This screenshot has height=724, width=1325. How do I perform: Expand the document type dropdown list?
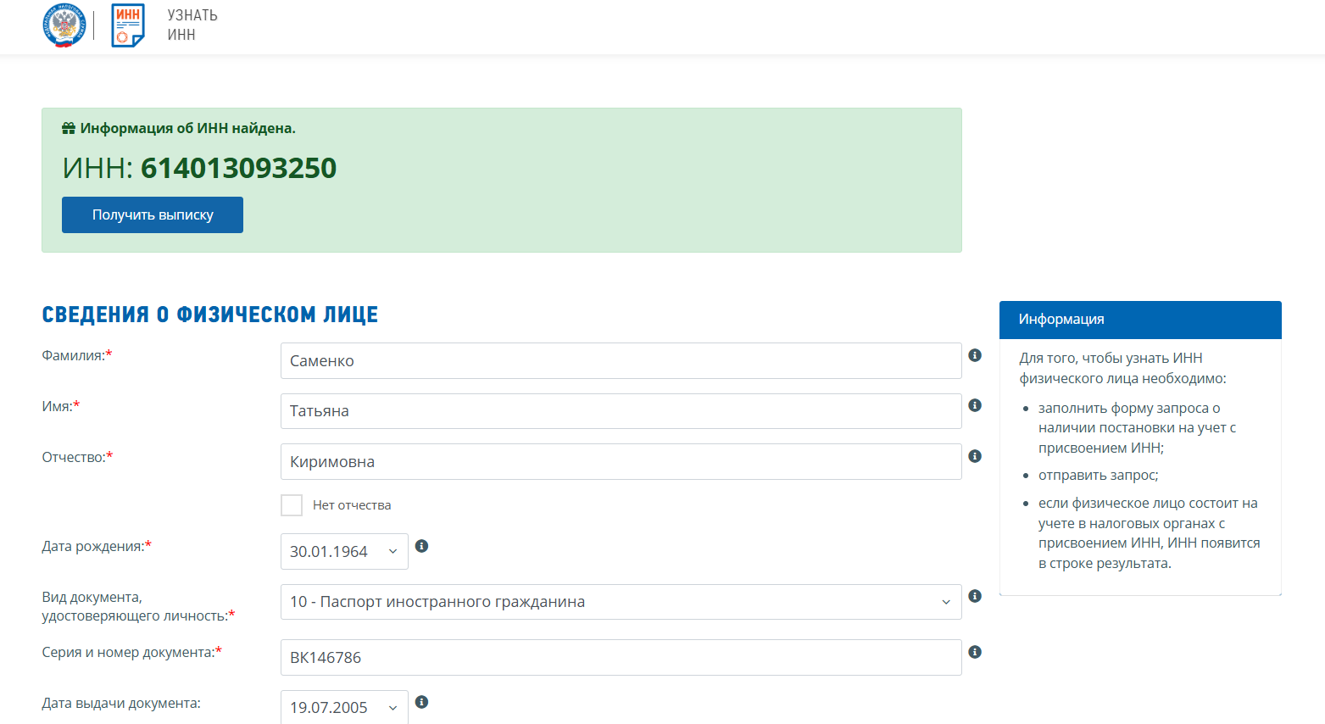tap(621, 602)
